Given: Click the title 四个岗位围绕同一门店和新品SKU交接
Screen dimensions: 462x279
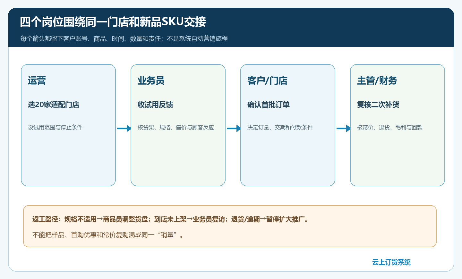Looking at the screenshot, I should click(113, 22).
